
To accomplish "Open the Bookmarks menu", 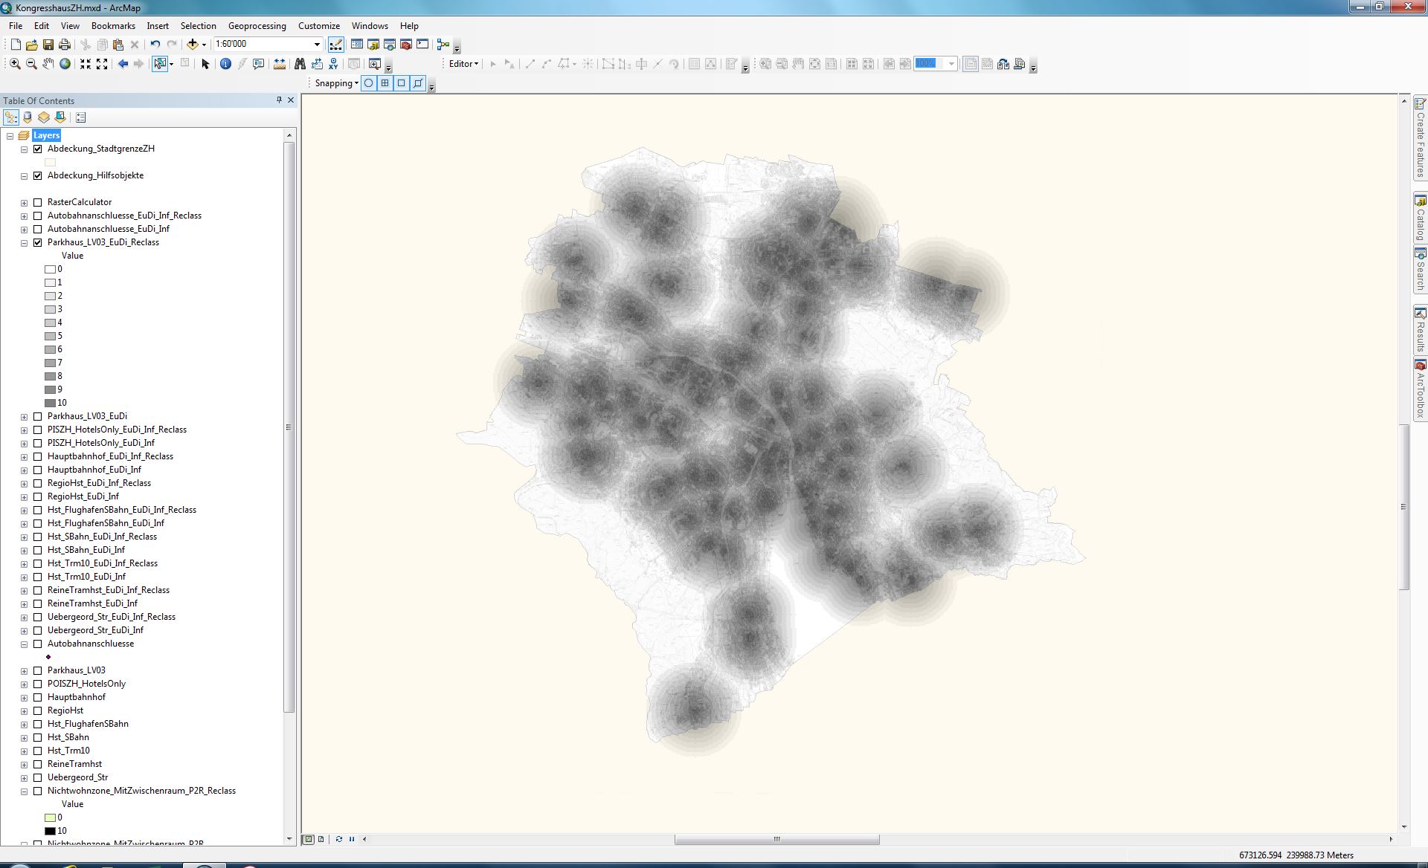I will point(113,25).
